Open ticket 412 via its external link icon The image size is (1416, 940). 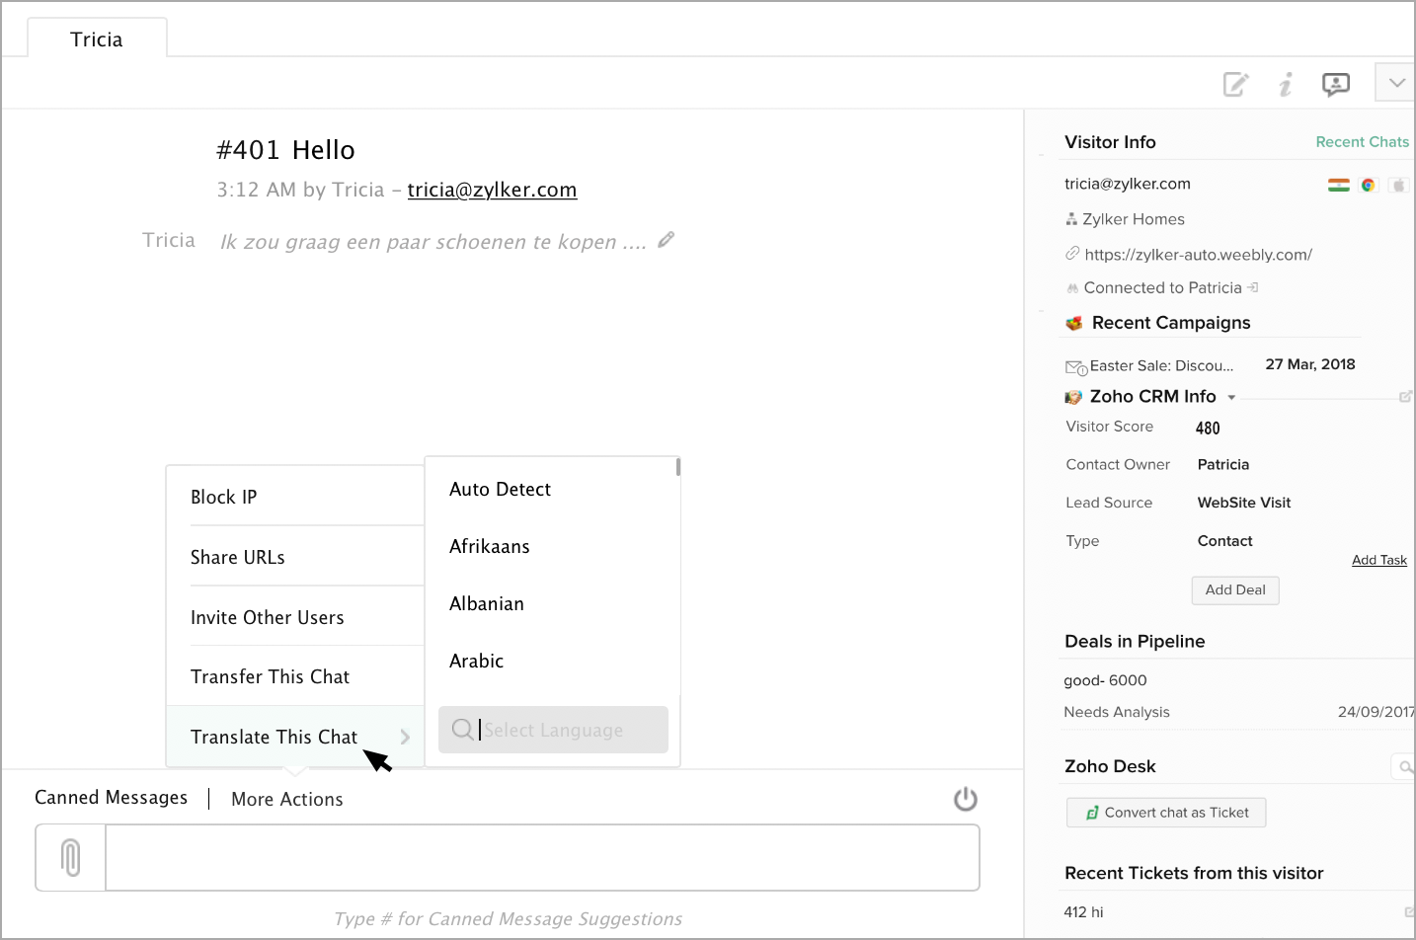point(1409,911)
